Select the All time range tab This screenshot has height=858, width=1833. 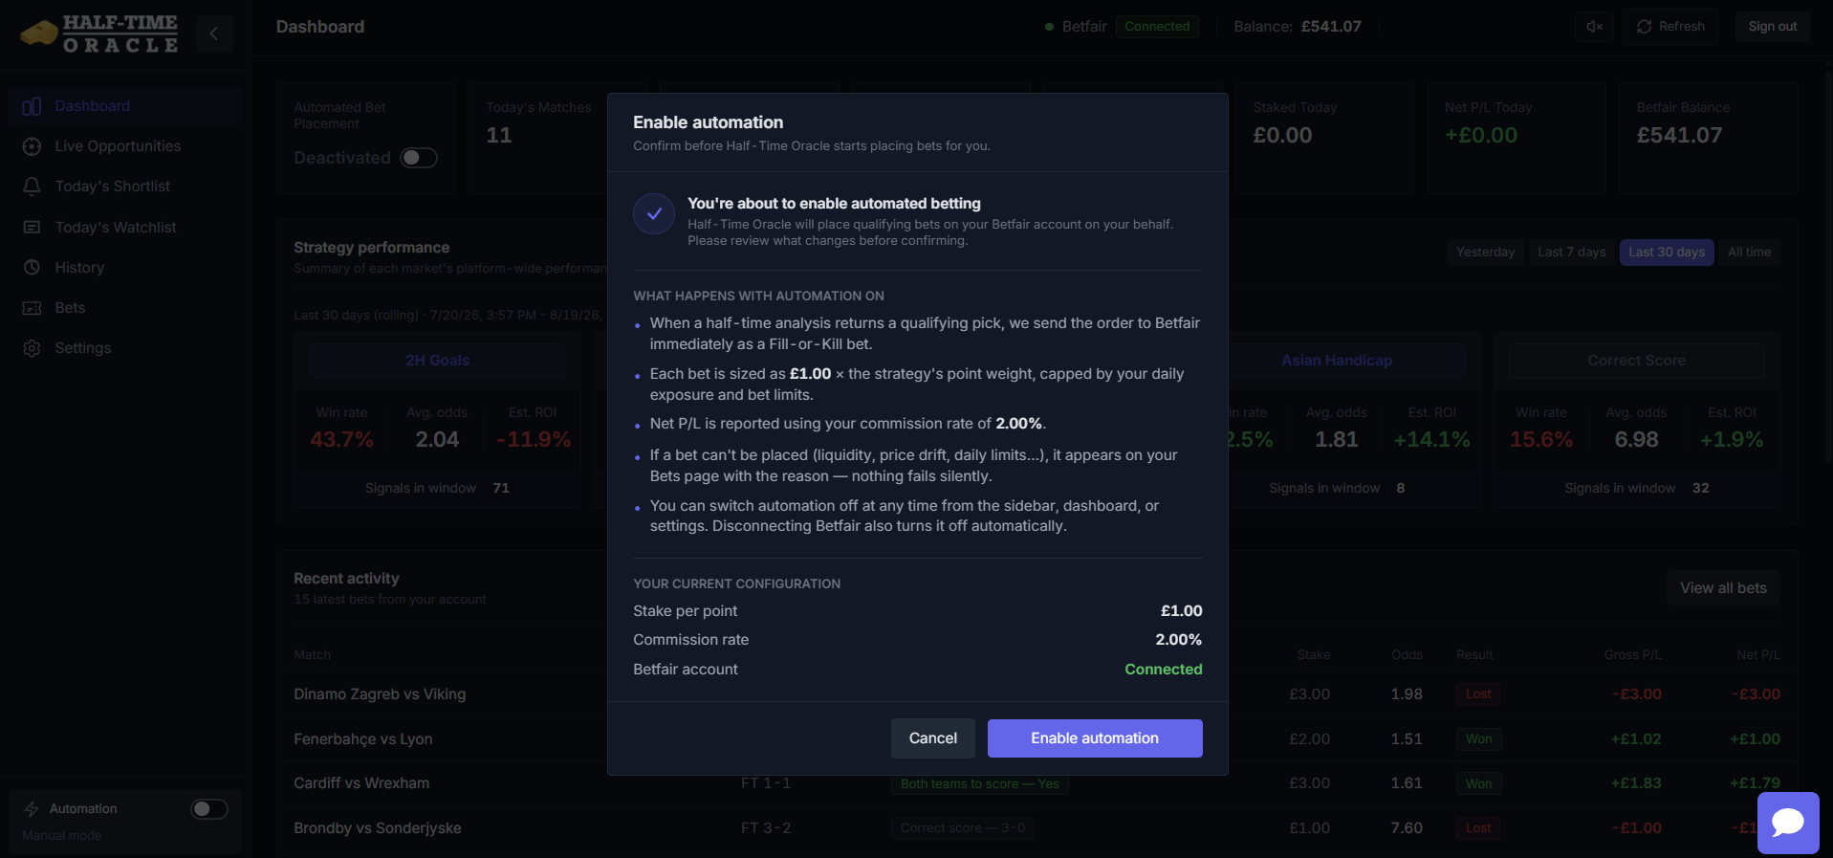[x=1749, y=253]
